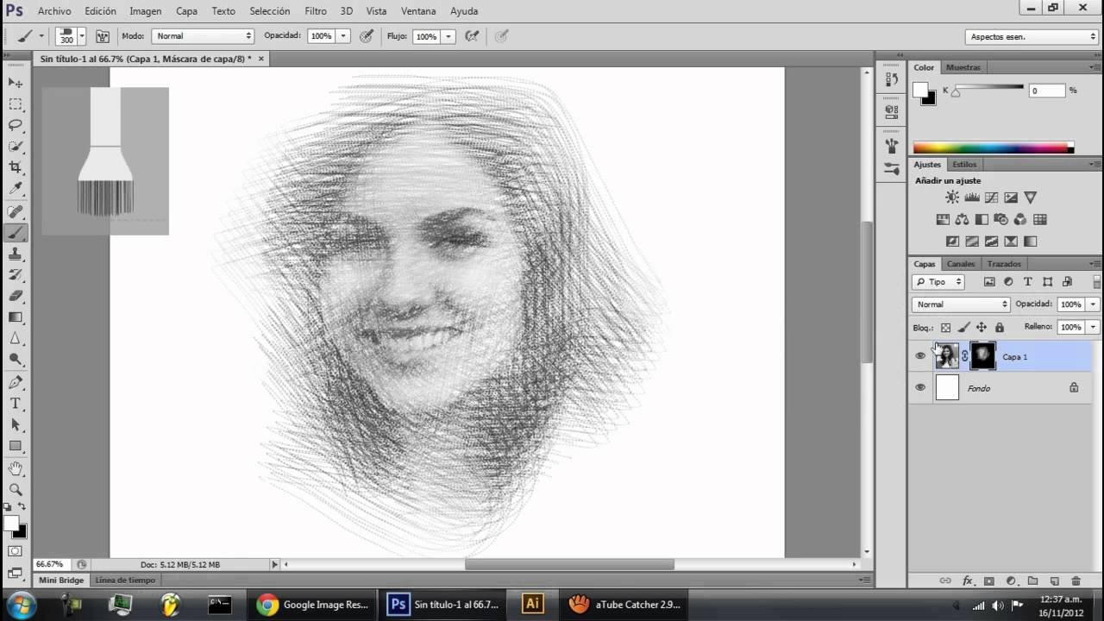Toggle visibility of Fondo layer

(x=920, y=388)
